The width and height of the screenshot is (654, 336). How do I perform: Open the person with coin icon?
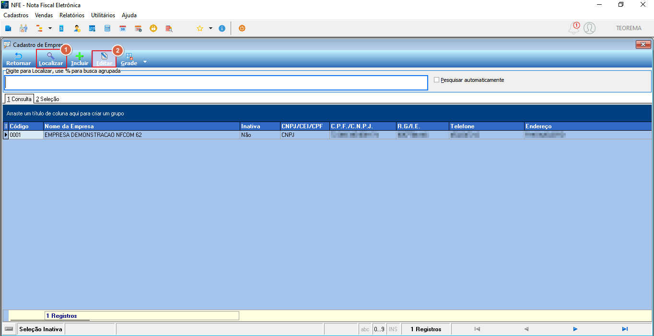(77, 28)
